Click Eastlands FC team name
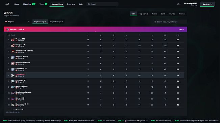The width and height of the screenshot is (220, 123). pyautogui.click(x=20, y=80)
